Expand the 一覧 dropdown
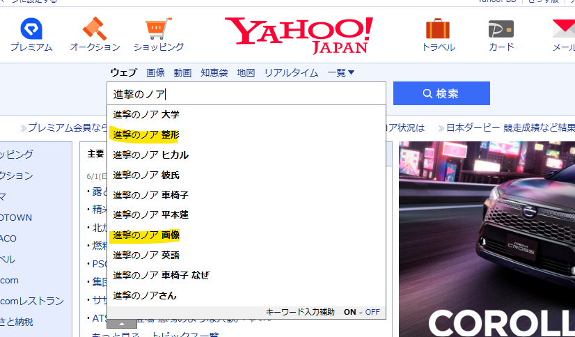Screen dimensions: 575x337 tap(340, 72)
